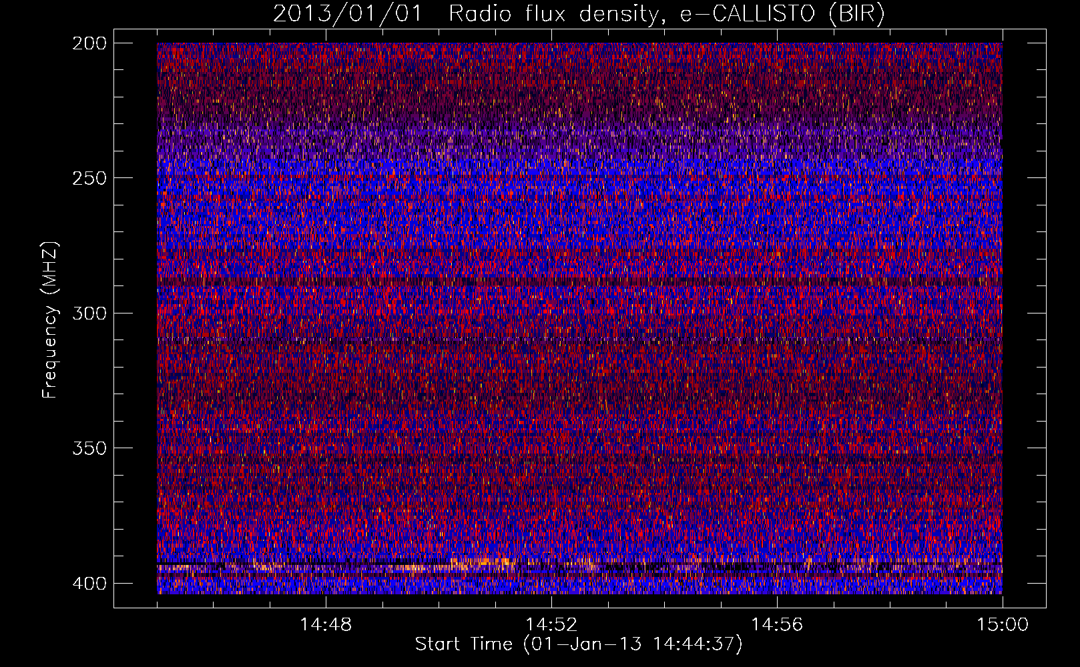
Task: Click the "Frequency (MHZ)" axis label
Action: click(x=50, y=320)
